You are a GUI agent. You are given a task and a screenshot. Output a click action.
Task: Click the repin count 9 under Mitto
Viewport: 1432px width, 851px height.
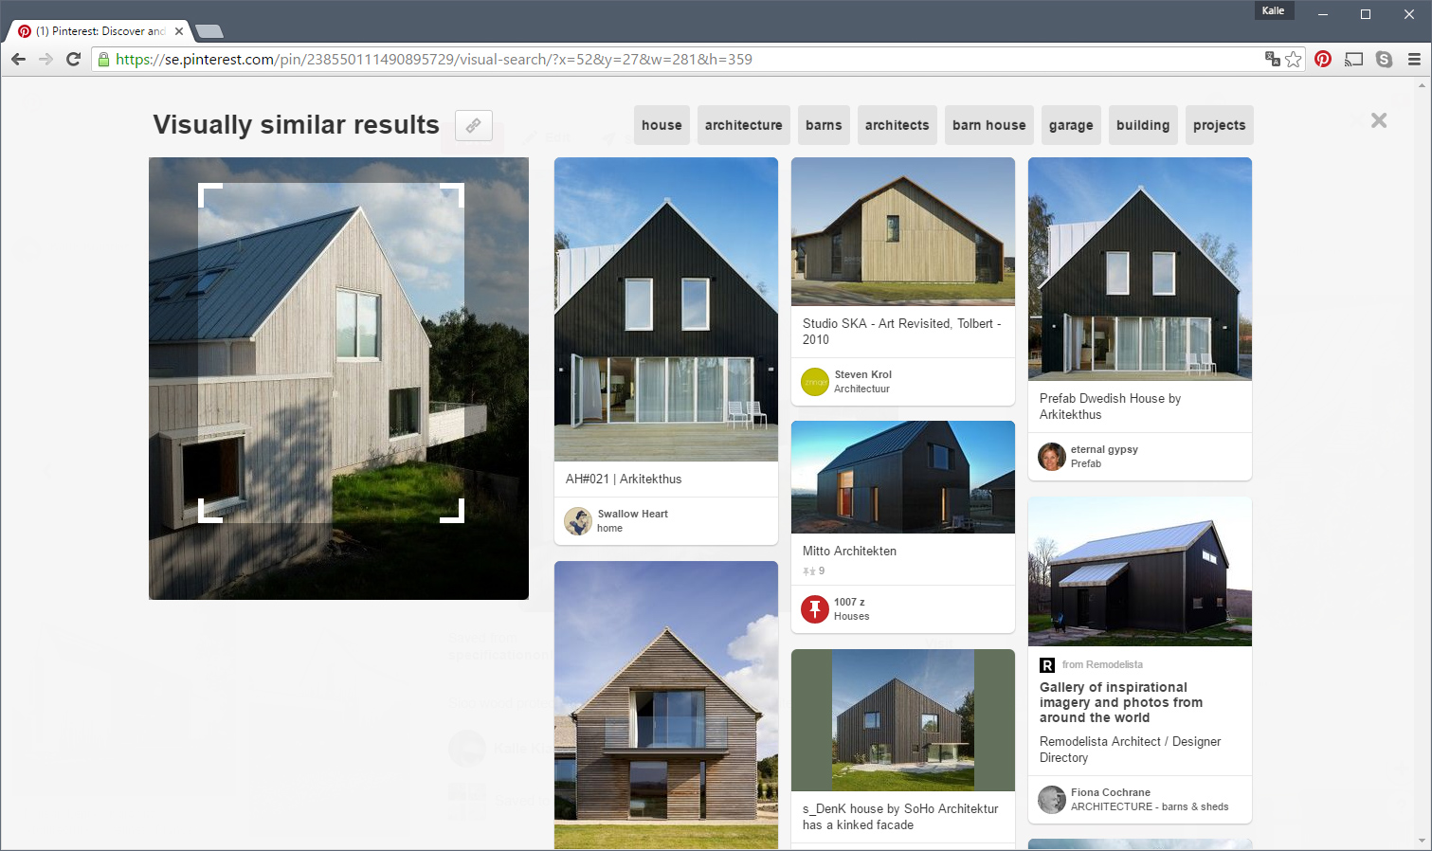(x=814, y=570)
